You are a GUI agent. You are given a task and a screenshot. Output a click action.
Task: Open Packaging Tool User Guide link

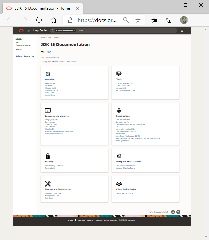tap(126, 90)
